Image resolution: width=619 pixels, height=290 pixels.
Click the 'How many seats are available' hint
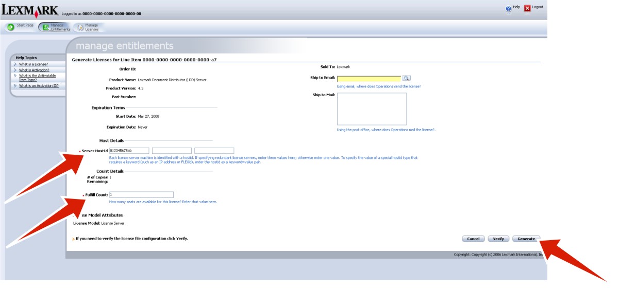coord(163,202)
